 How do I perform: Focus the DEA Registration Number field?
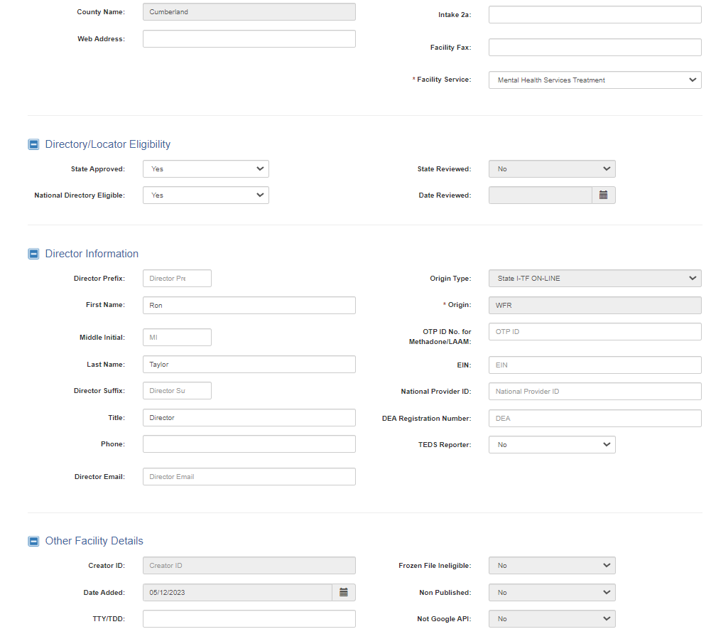click(595, 419)
